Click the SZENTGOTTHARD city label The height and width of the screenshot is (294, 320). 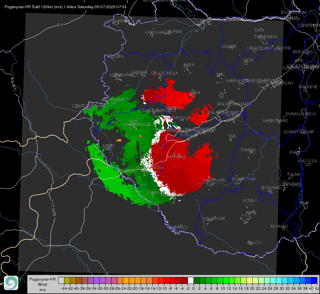tap(89, 106)
